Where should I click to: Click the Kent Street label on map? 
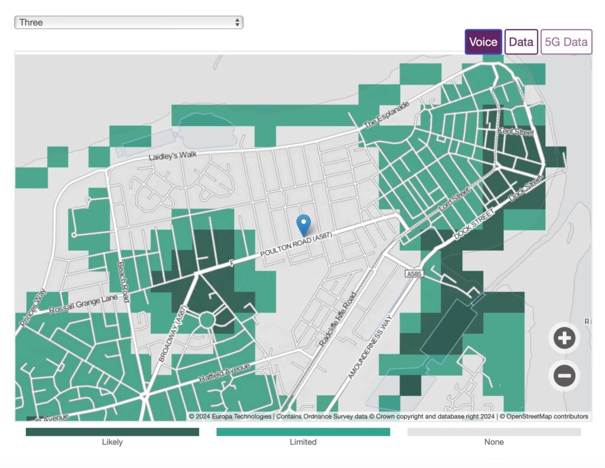tap(515, 131)
